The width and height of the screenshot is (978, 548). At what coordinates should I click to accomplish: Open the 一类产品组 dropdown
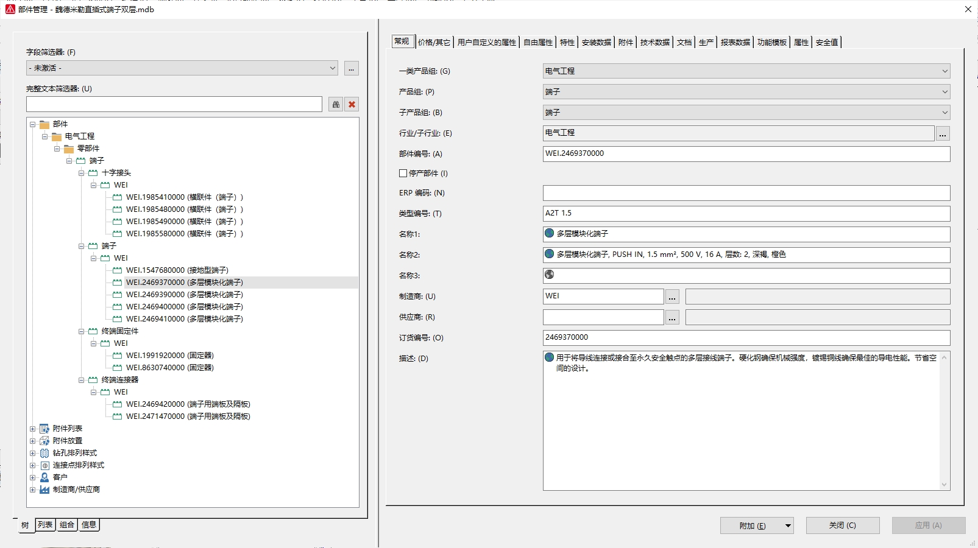(944, 71)
